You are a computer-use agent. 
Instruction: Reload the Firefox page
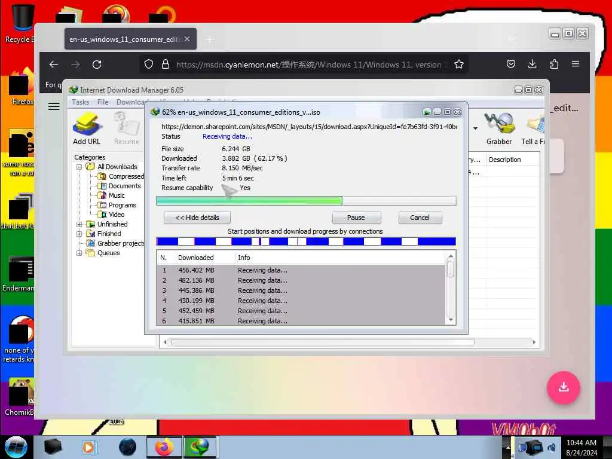point(97,65)
